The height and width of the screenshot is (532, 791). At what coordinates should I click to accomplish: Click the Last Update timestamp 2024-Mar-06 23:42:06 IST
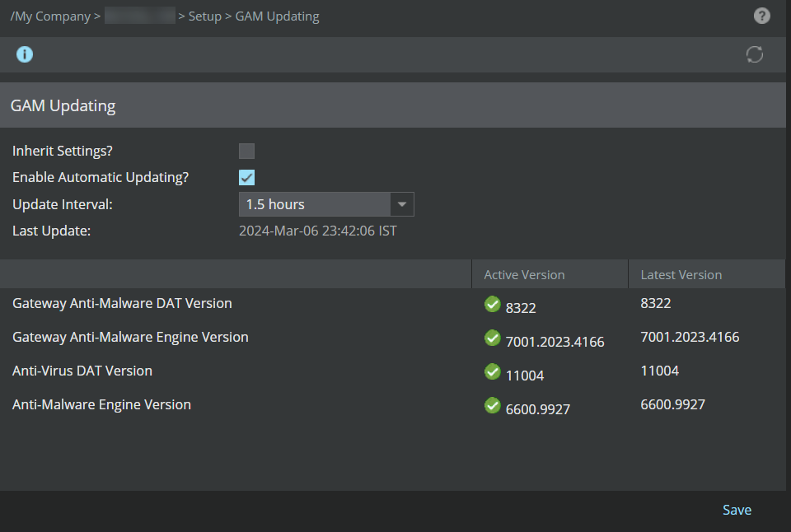pos(318,231)
